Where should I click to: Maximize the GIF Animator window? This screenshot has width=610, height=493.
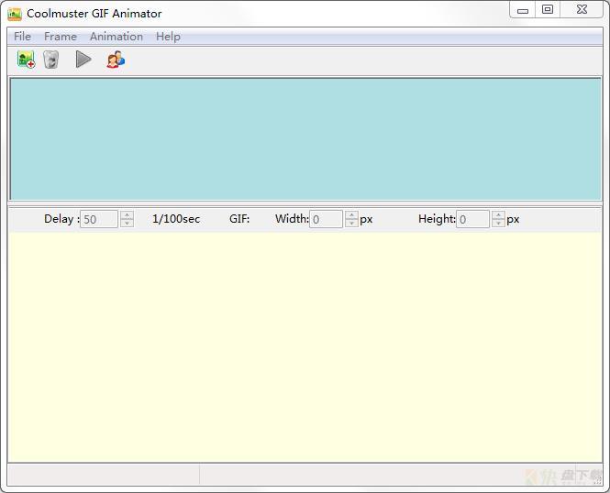[x=548, y=10]
